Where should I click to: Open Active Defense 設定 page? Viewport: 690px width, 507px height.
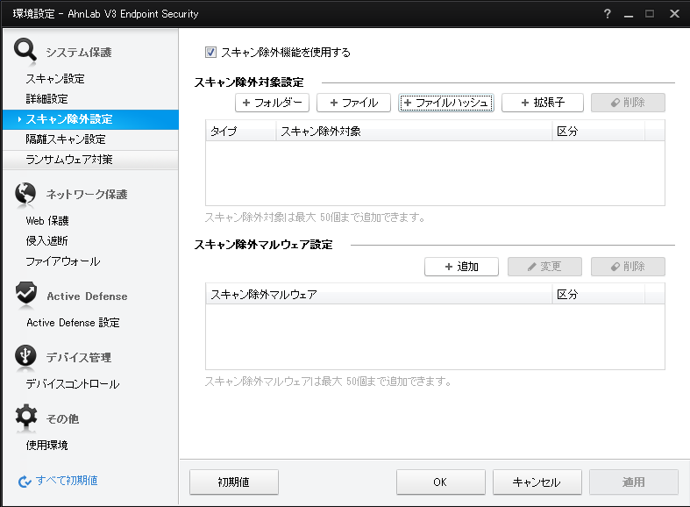coord(73,323)
